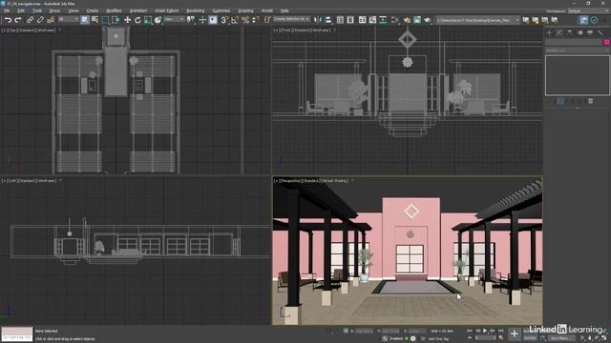Toggle Keyboard Shortcut Override
Screen dimensions: 611x343
(x=213, y=20)
